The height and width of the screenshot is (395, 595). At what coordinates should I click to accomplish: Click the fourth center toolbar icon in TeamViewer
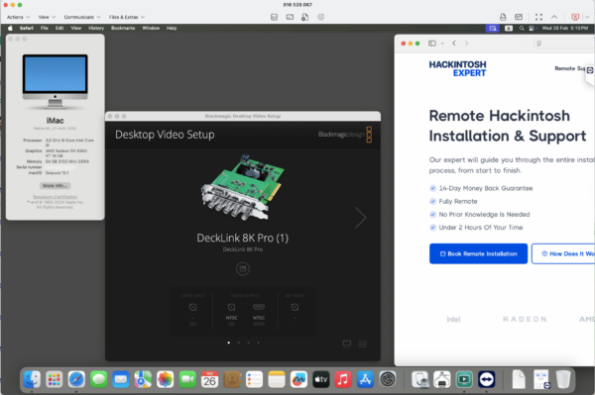tap(321, 17)
